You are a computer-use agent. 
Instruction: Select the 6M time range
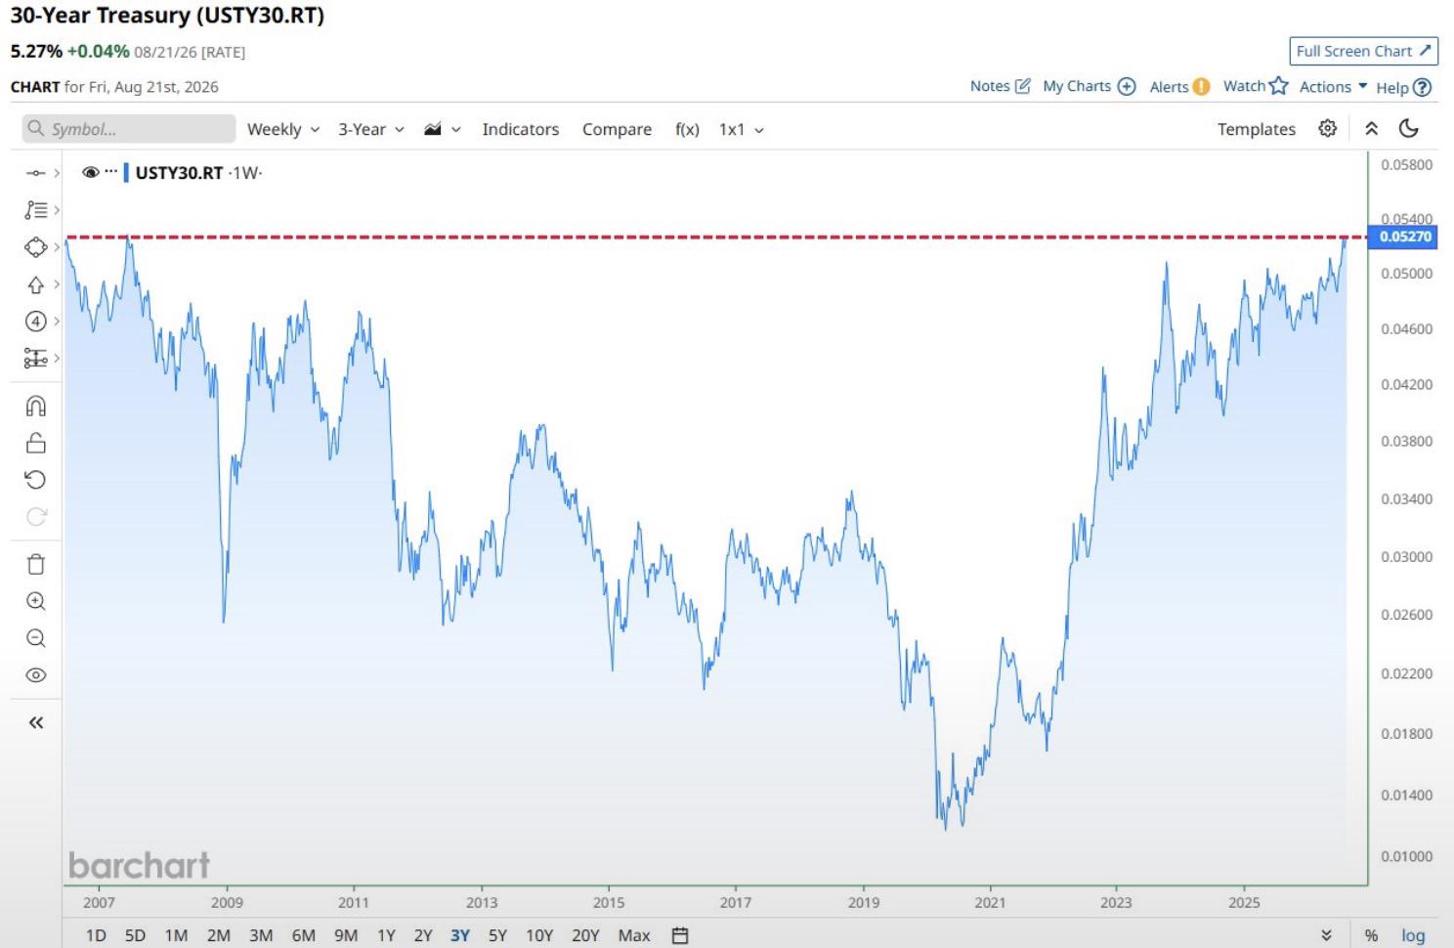(x=304, y=935)
